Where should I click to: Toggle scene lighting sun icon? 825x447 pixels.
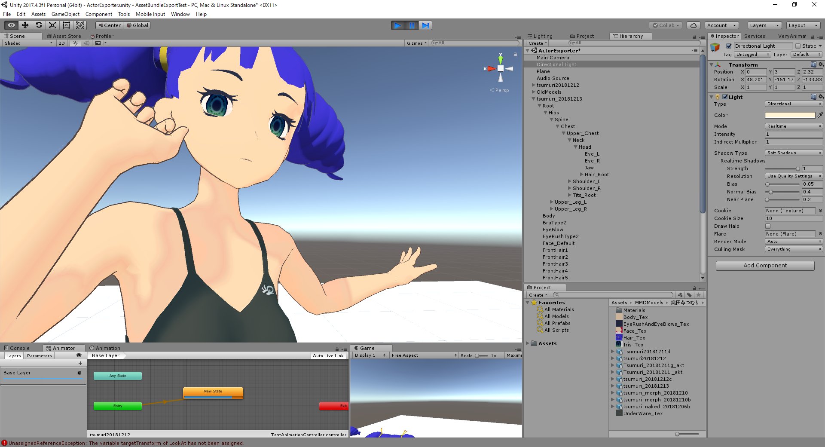(76, 43)
